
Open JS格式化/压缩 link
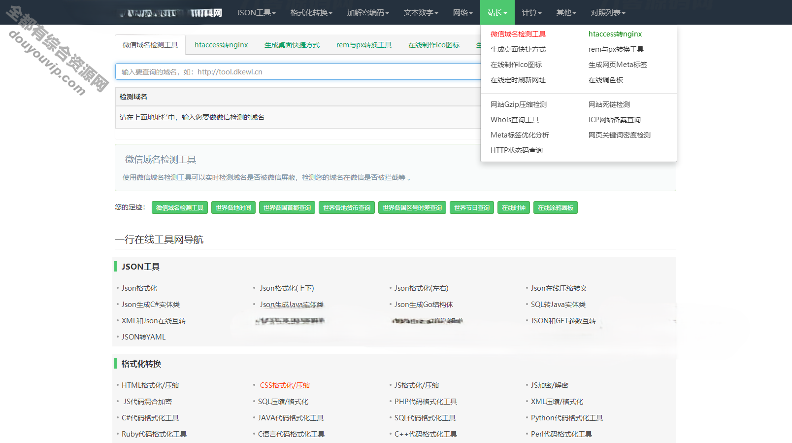point(417,385)
